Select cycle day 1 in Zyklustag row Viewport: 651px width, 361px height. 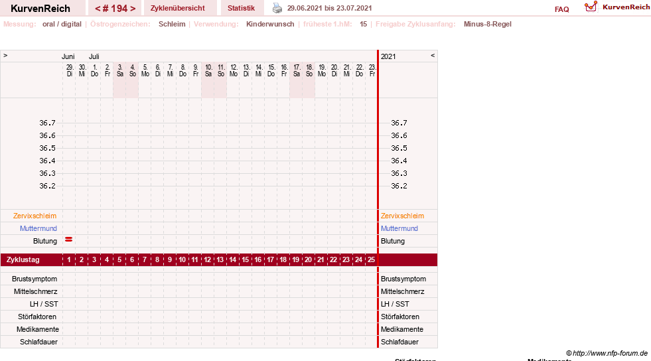(69, 259)
